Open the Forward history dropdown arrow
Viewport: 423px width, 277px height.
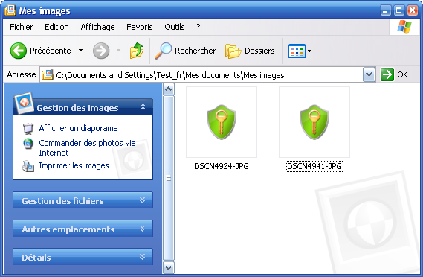coord(118,51)
